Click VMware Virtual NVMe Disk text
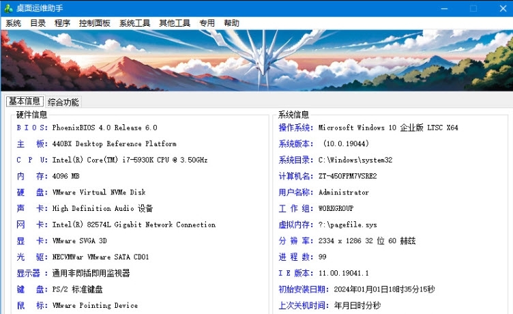 coord(99,192)
